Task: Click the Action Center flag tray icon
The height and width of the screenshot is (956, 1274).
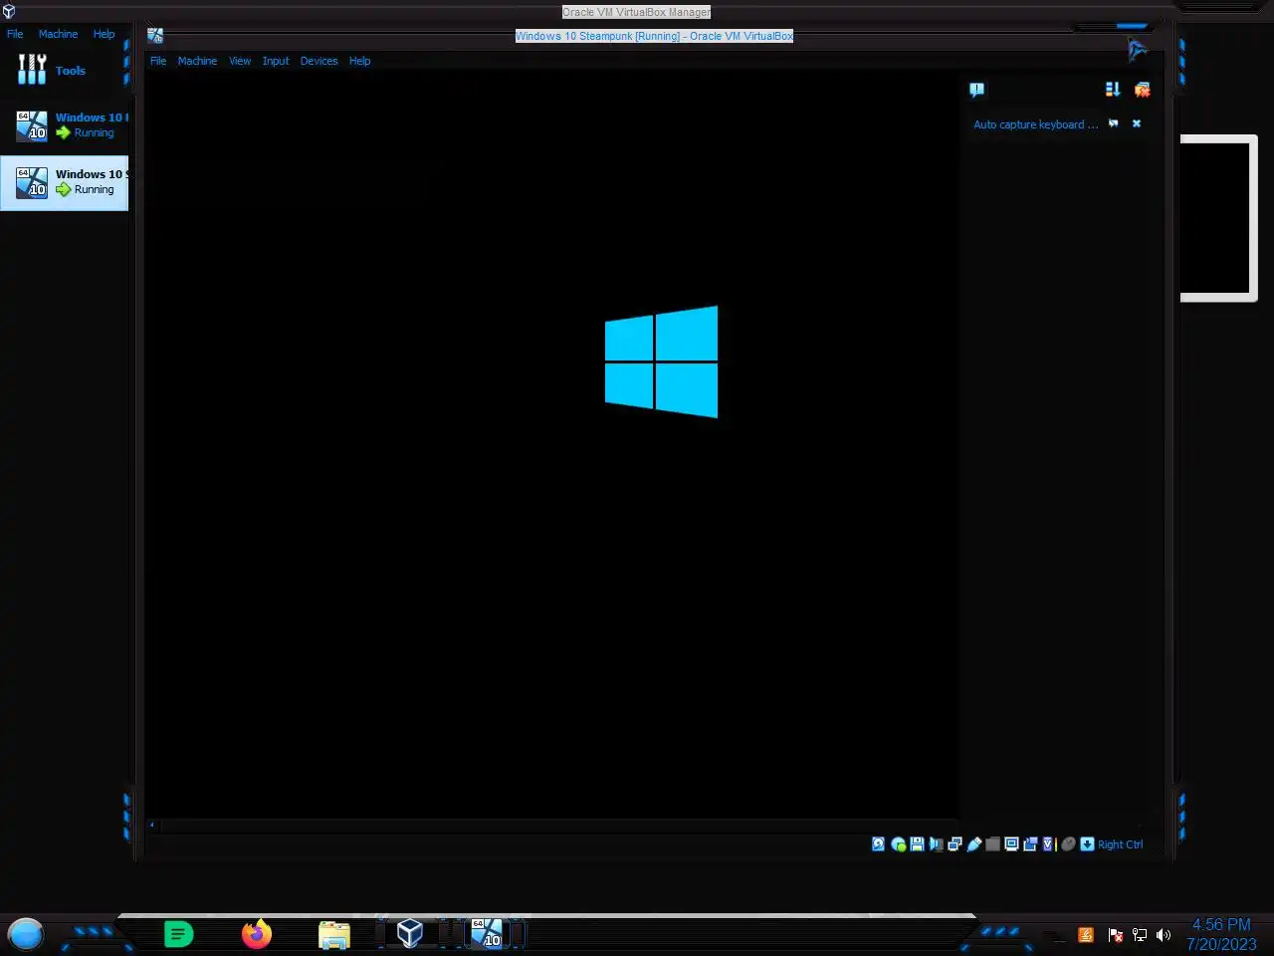Action: (1115, 935)
